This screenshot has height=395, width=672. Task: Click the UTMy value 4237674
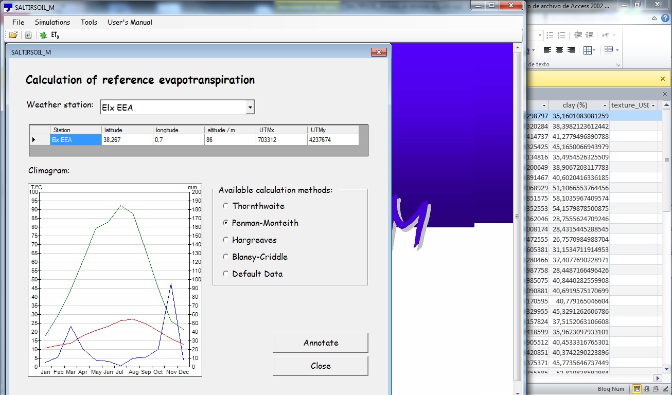pos(333,140)
